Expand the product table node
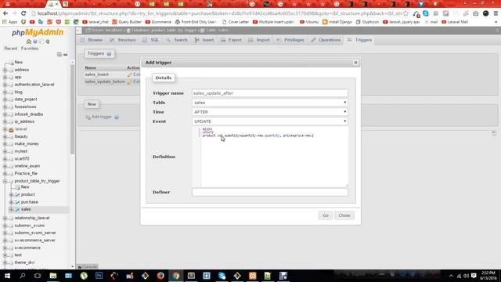The width and height of the screenshot is (501, 282). (x=11, y=195)
